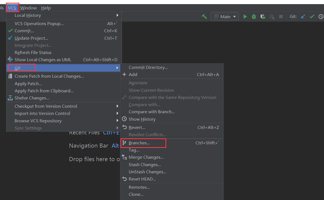Select Create Patch from Local Changes

coord(64,76)
